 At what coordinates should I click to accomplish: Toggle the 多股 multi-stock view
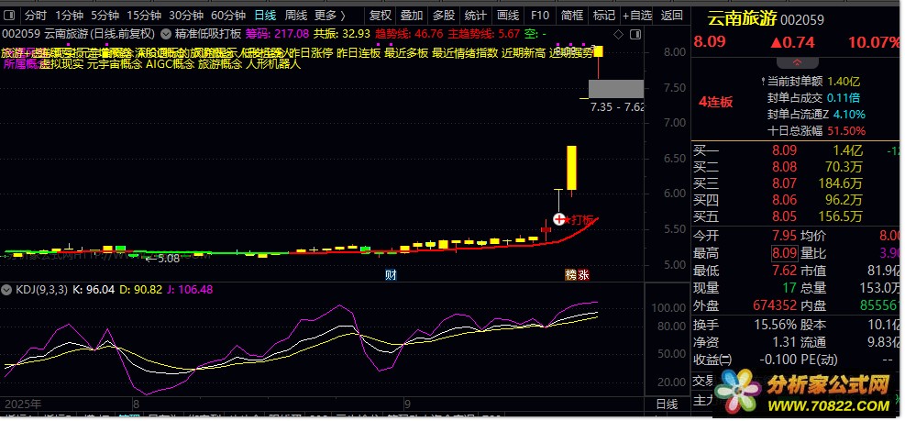point(443,15)
